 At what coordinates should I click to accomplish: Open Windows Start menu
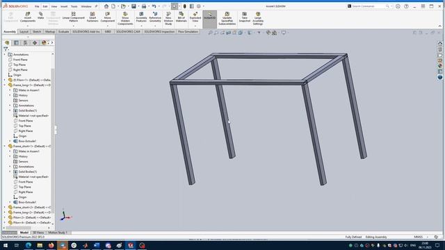(x=6, y=245)
